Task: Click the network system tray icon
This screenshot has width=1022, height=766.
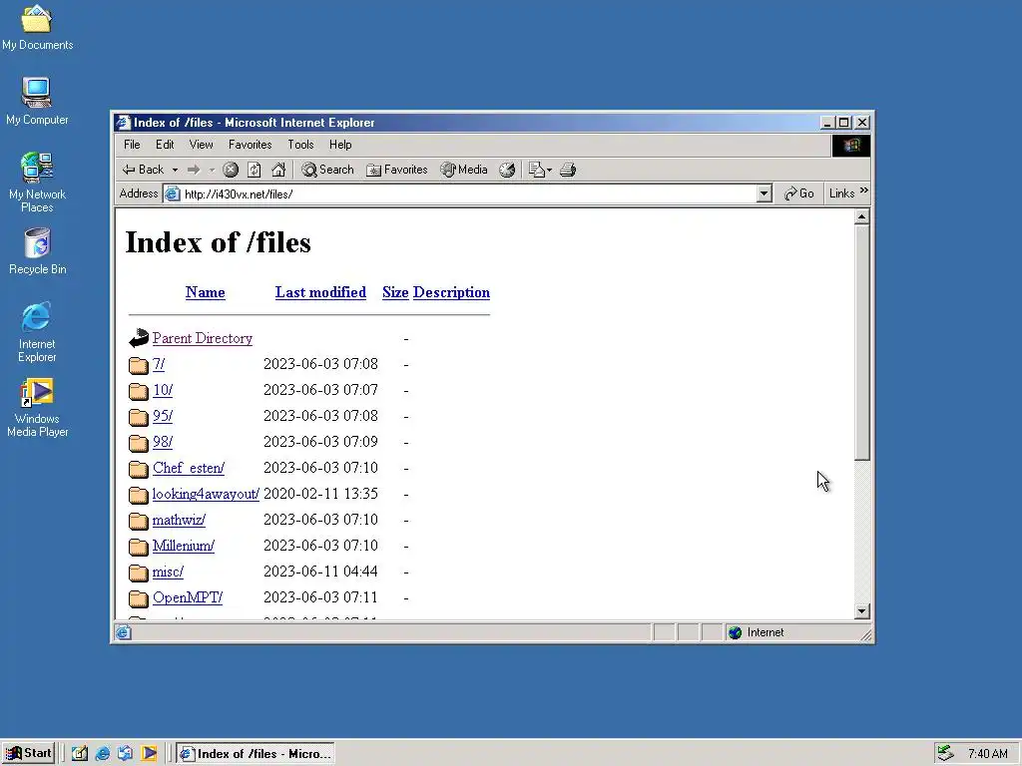Action: point(945,754)
